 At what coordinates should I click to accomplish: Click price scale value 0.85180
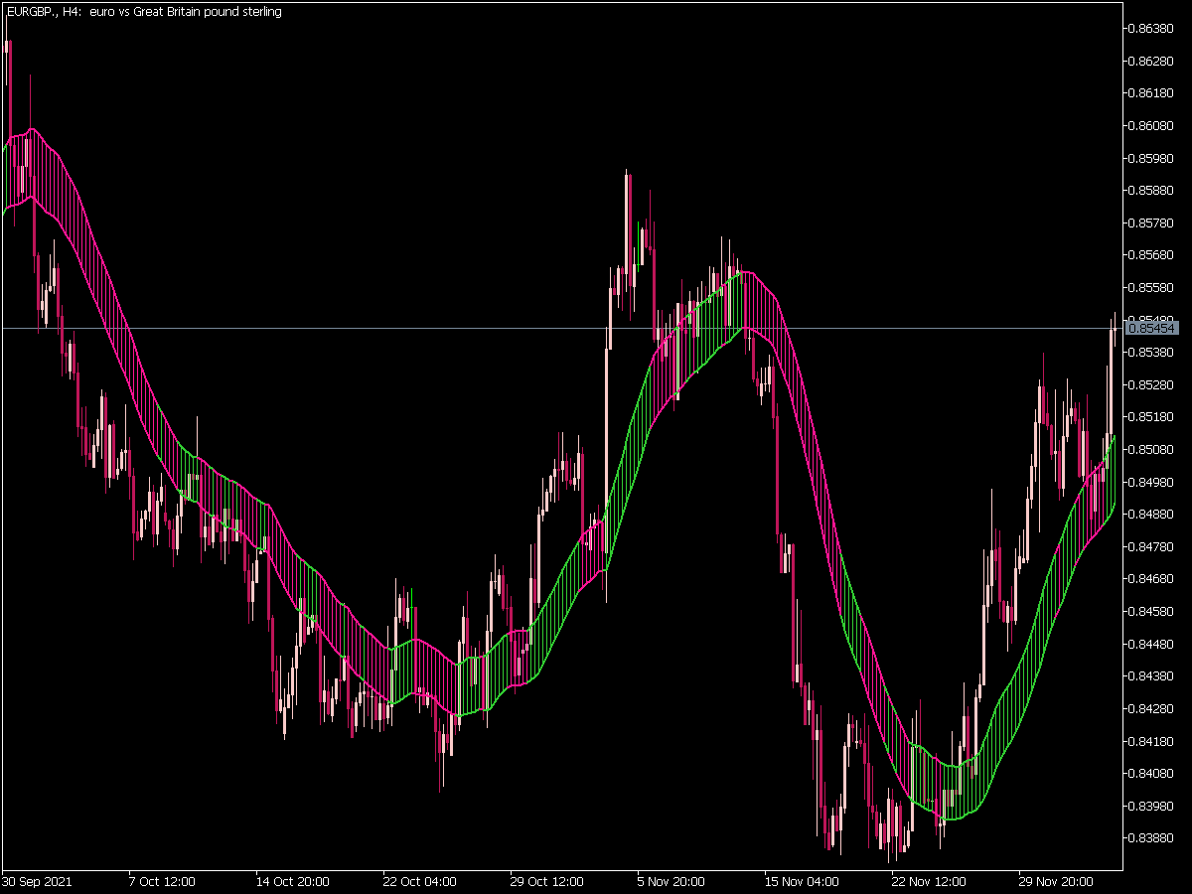(1153, 416)
